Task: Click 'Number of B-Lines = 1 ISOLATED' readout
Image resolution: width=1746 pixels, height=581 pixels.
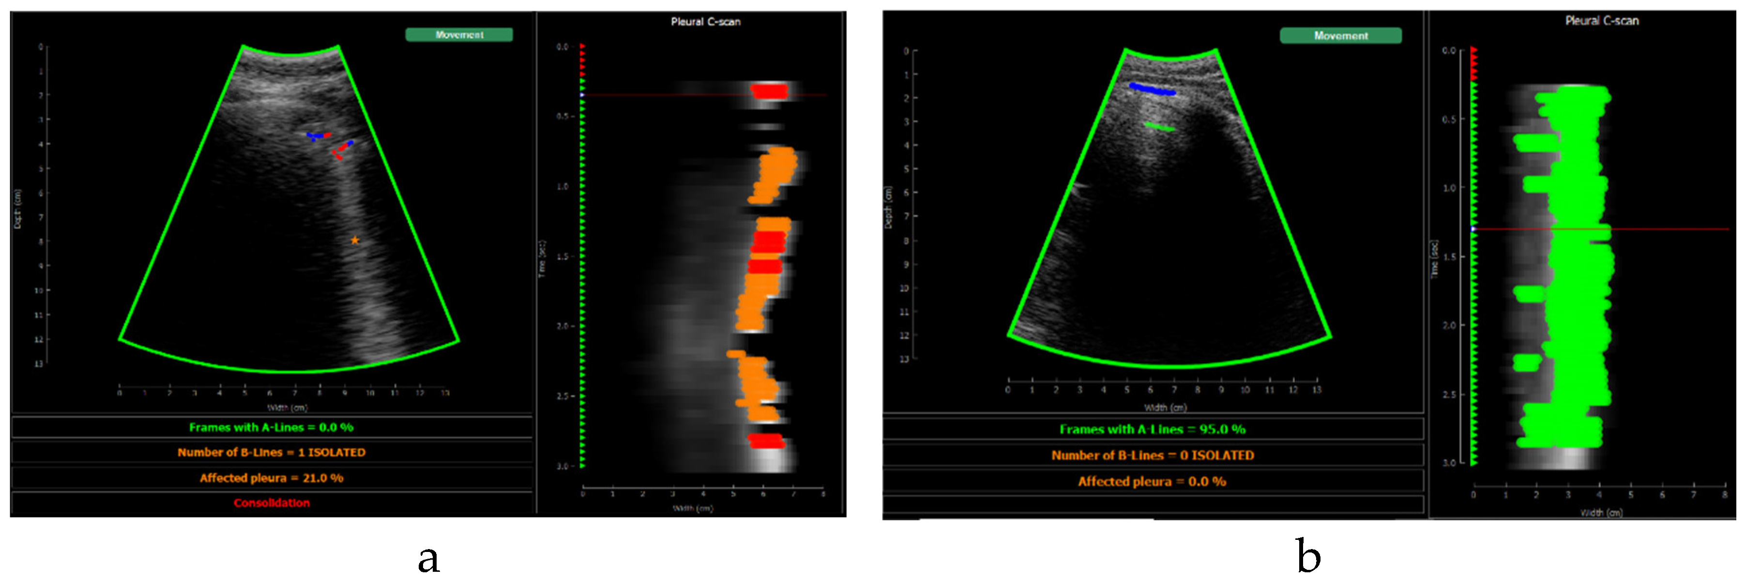Action: tap(271, 452)
